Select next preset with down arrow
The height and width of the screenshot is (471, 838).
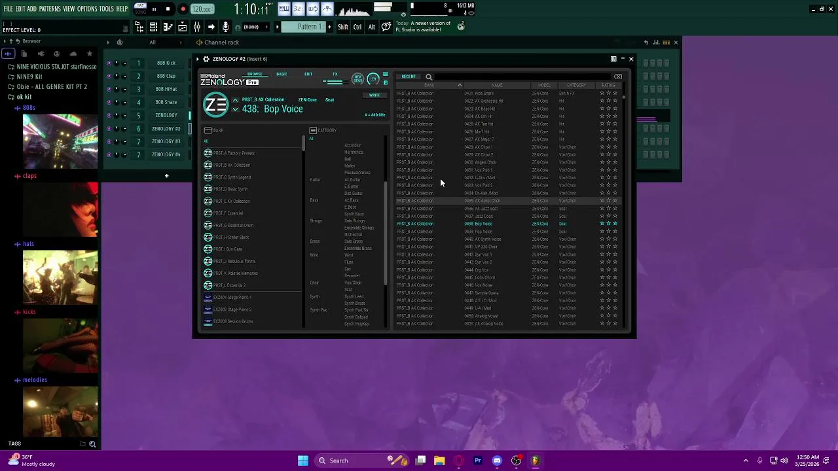click(x=235, y=109)
